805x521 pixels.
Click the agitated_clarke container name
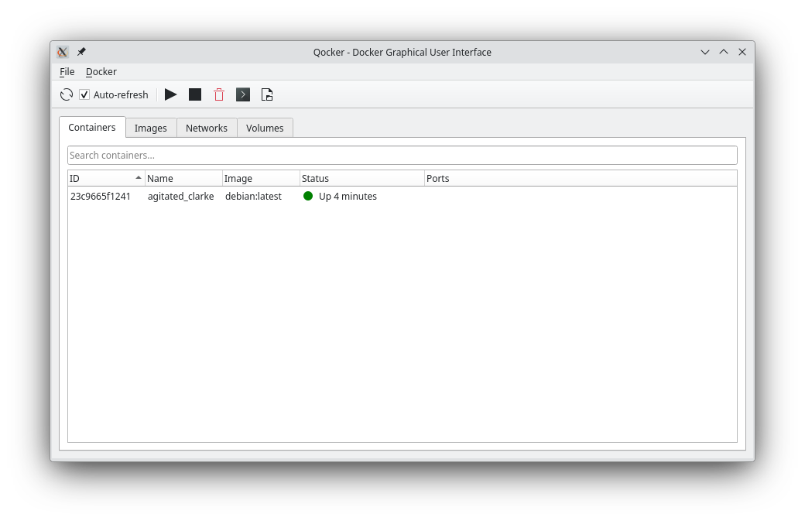click(x=180, y=196)
